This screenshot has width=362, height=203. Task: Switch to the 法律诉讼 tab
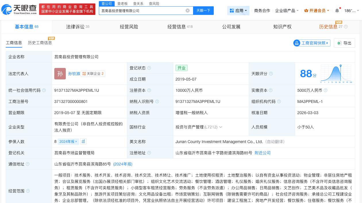click(76, 27)
